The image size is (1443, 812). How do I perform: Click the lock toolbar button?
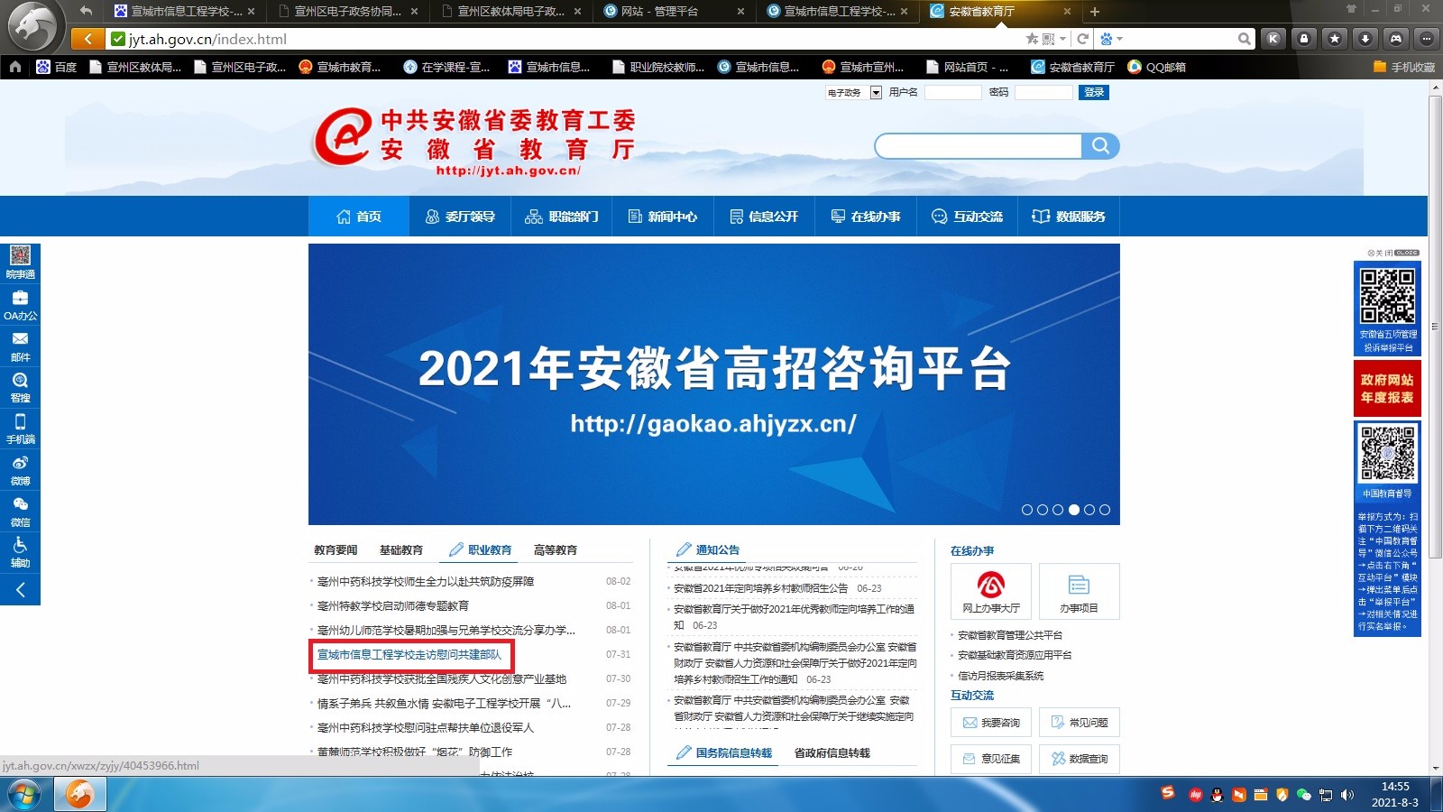click(x=1304, y=39)
